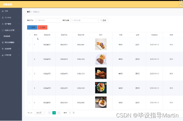Expand the 订单管理 menu chevron
Screen dimensions: 183x121
(x=19, y=55)
